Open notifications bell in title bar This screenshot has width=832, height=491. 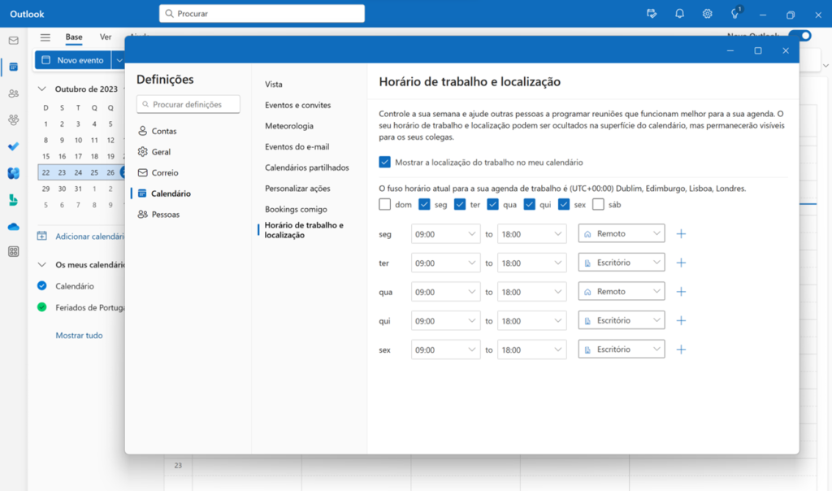[x=679, y=14]
